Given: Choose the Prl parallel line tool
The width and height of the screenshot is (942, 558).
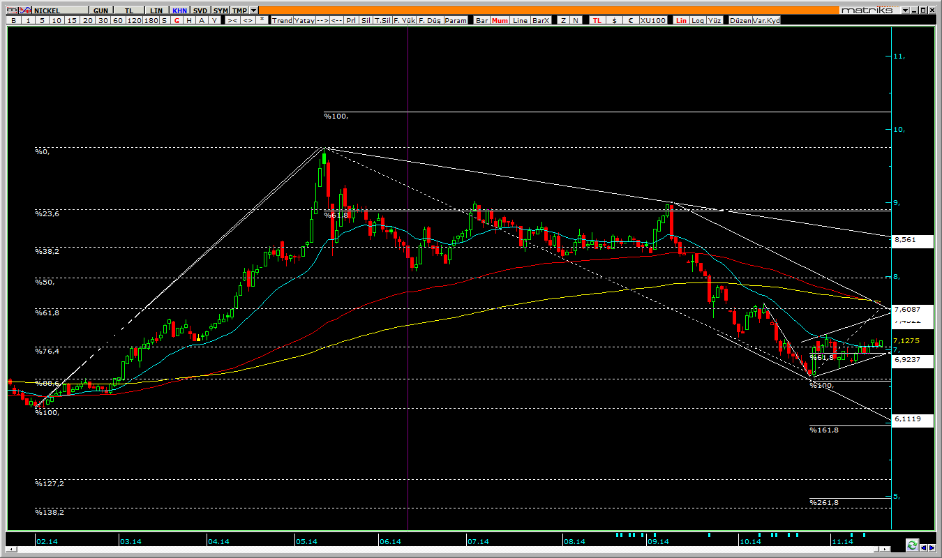Looking at the screenshot, I should point(351,20).
